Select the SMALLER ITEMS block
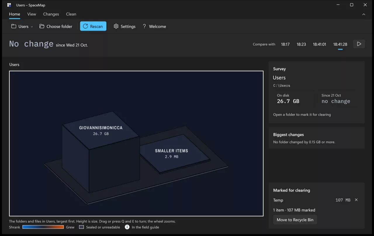Image resolution: width=374 pixels, height=236 pixels. pos(174,154)
